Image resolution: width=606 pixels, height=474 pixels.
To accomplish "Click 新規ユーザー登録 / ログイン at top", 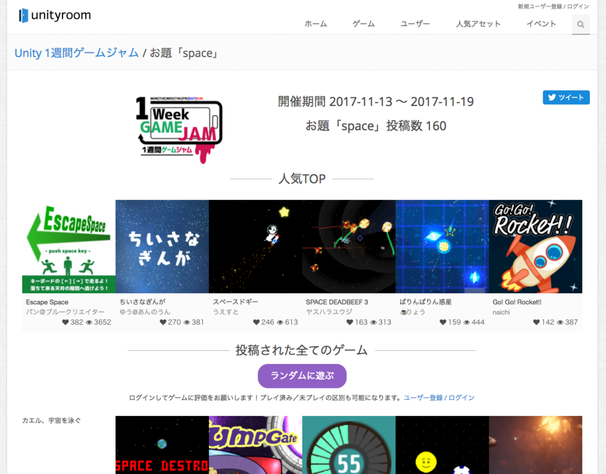I will pos(553,7).
